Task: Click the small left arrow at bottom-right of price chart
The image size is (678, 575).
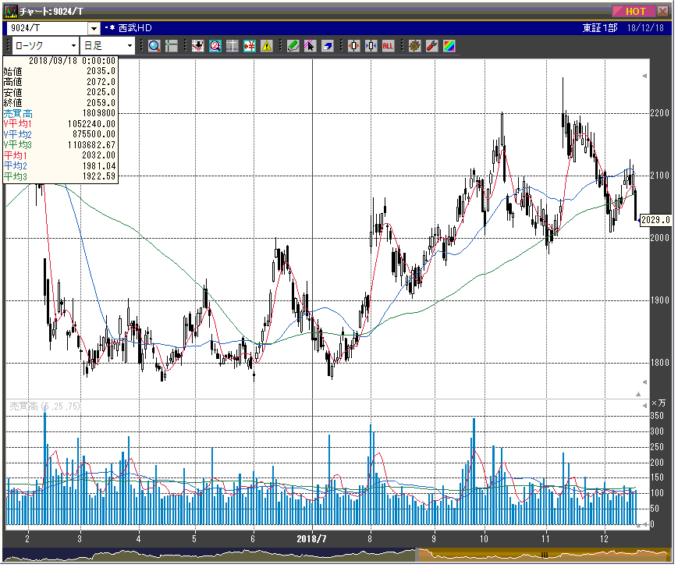Action: tap(644, 382)
